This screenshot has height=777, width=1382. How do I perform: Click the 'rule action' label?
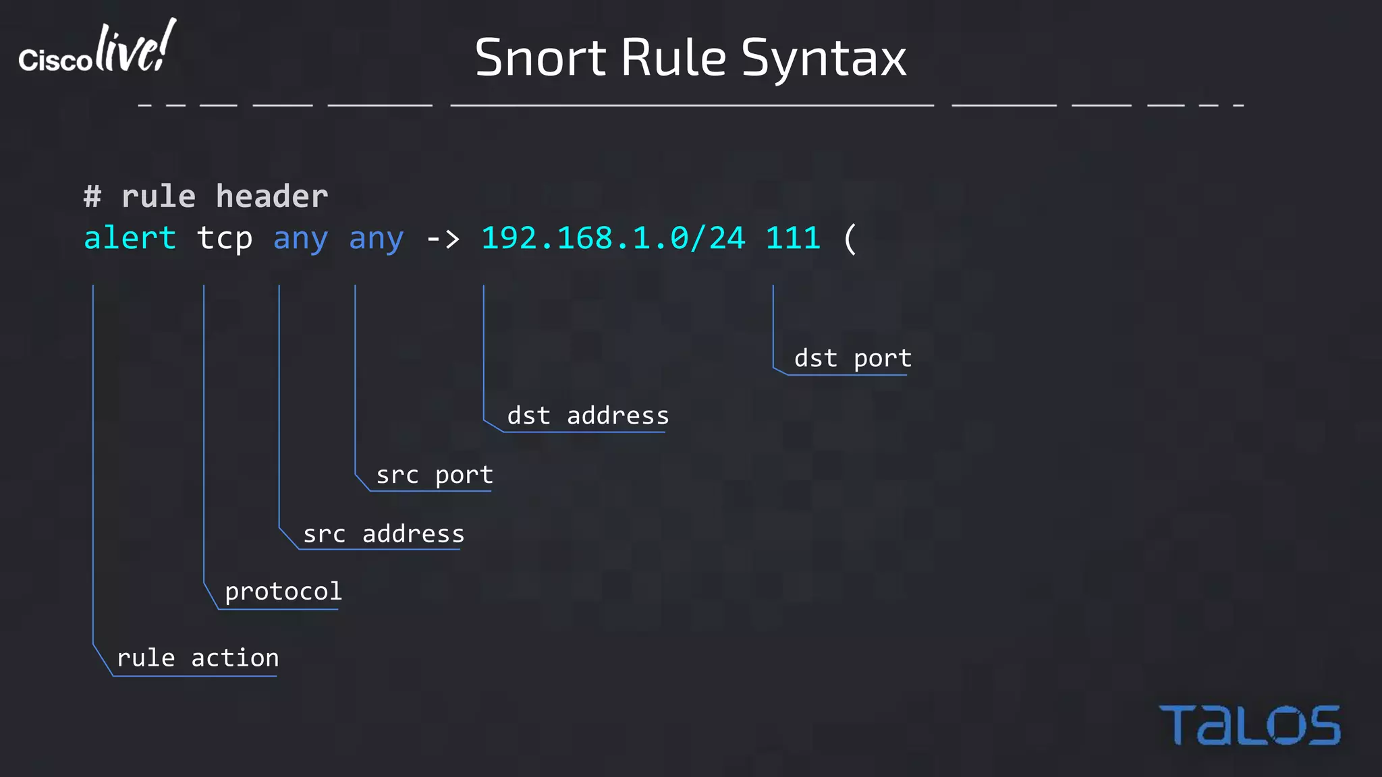pos(198,658)
